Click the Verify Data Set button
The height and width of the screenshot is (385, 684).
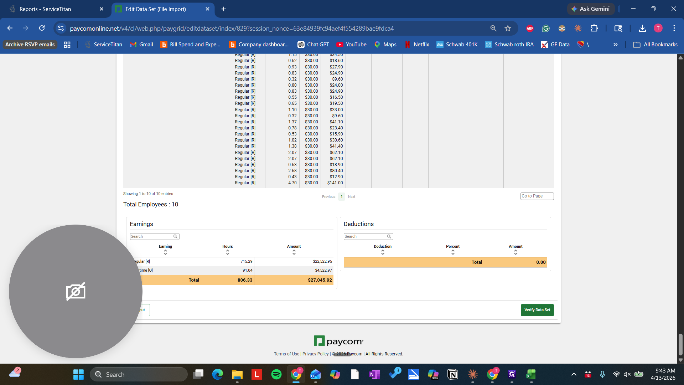pyautogui.click(x=537, y=310)
